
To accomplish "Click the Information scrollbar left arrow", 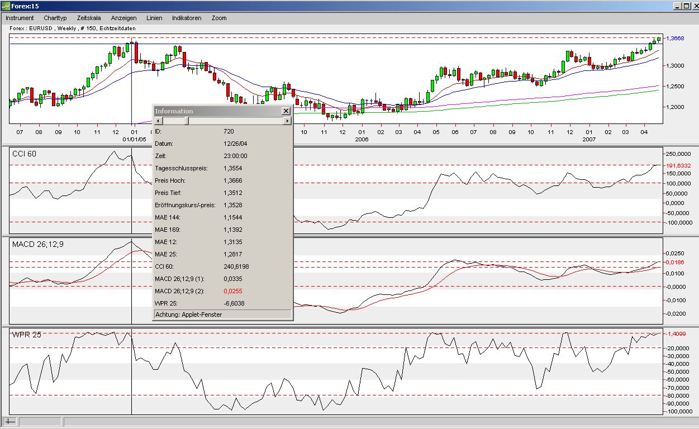I will (158, 121).
